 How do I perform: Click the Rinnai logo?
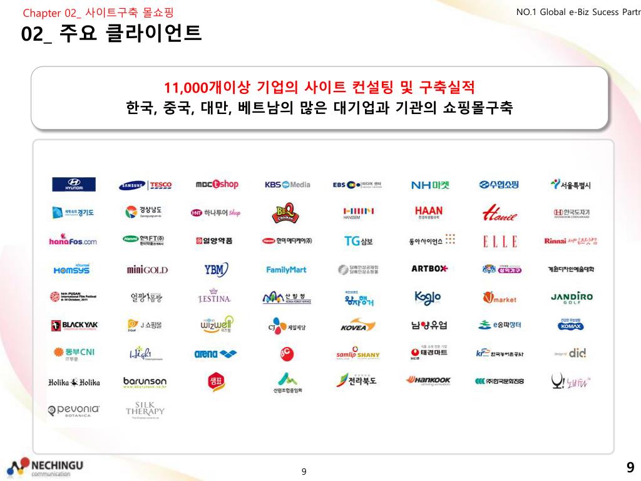[570, 241]
